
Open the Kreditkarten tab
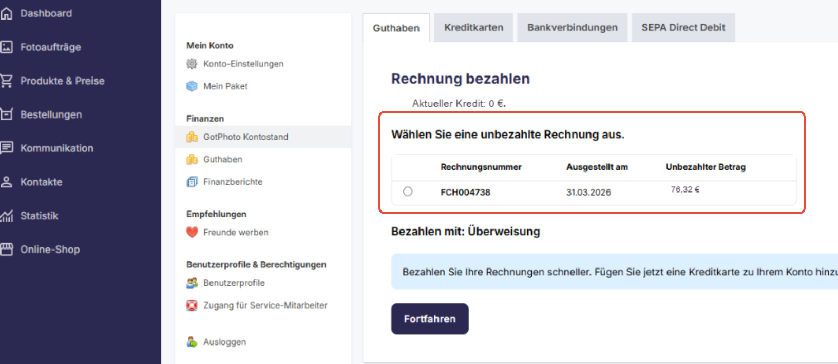[473, 27]
